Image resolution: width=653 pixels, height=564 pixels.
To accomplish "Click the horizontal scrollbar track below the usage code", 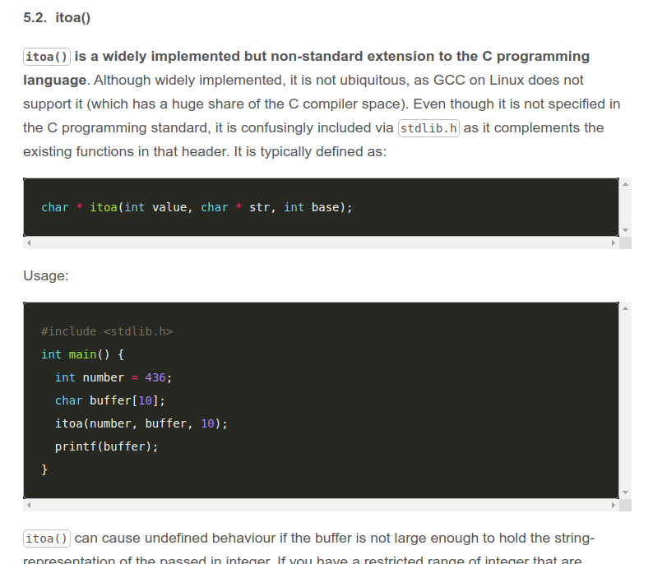I will click(321, 505).
